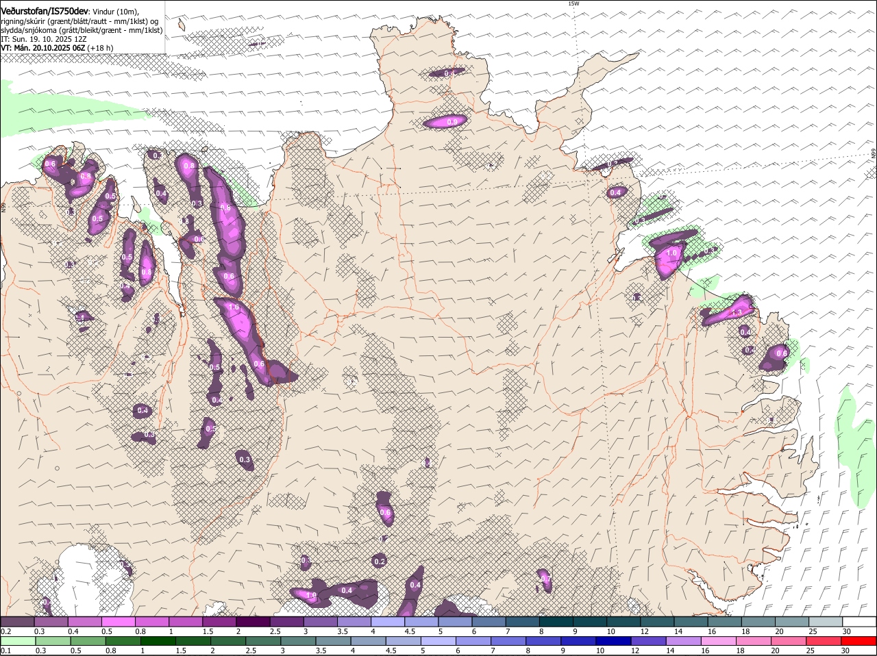
Task: Click the 15W longitude label at top
Action: [x=573, y=4]
